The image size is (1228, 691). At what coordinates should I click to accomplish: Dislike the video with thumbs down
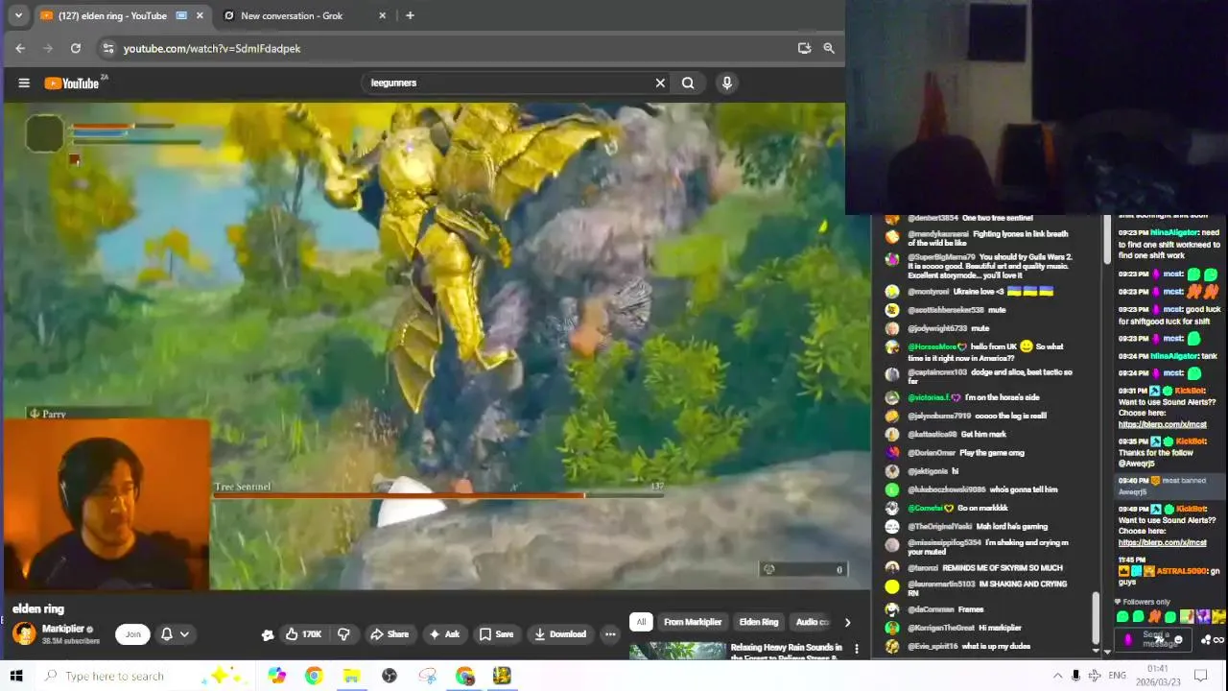pos(343,633)
